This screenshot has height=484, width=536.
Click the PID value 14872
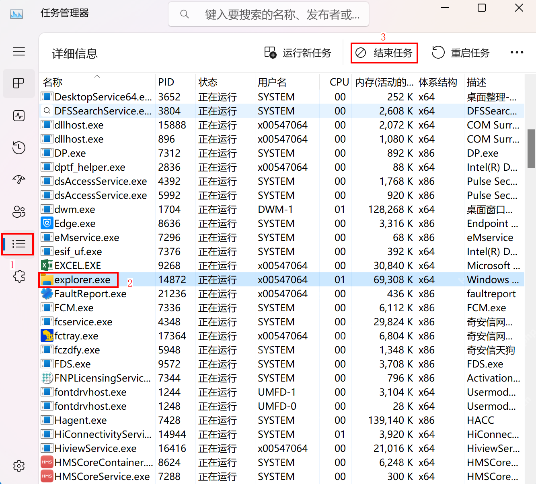tap(172, 280)
